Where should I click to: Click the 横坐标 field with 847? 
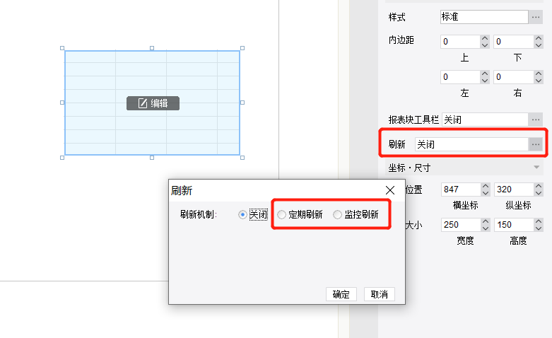click(461, 190)
